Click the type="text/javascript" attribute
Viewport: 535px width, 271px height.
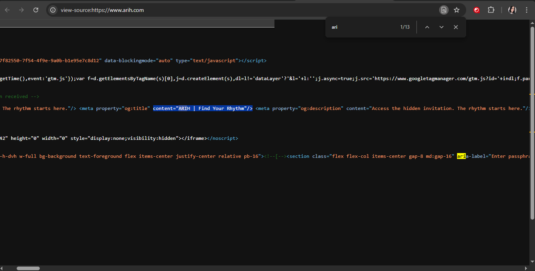pos(207,60)
